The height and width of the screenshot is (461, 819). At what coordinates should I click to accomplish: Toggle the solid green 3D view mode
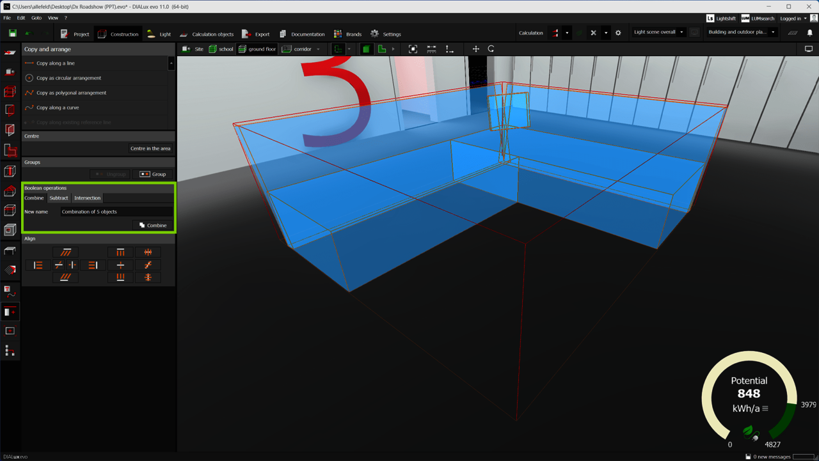point(366,49)
